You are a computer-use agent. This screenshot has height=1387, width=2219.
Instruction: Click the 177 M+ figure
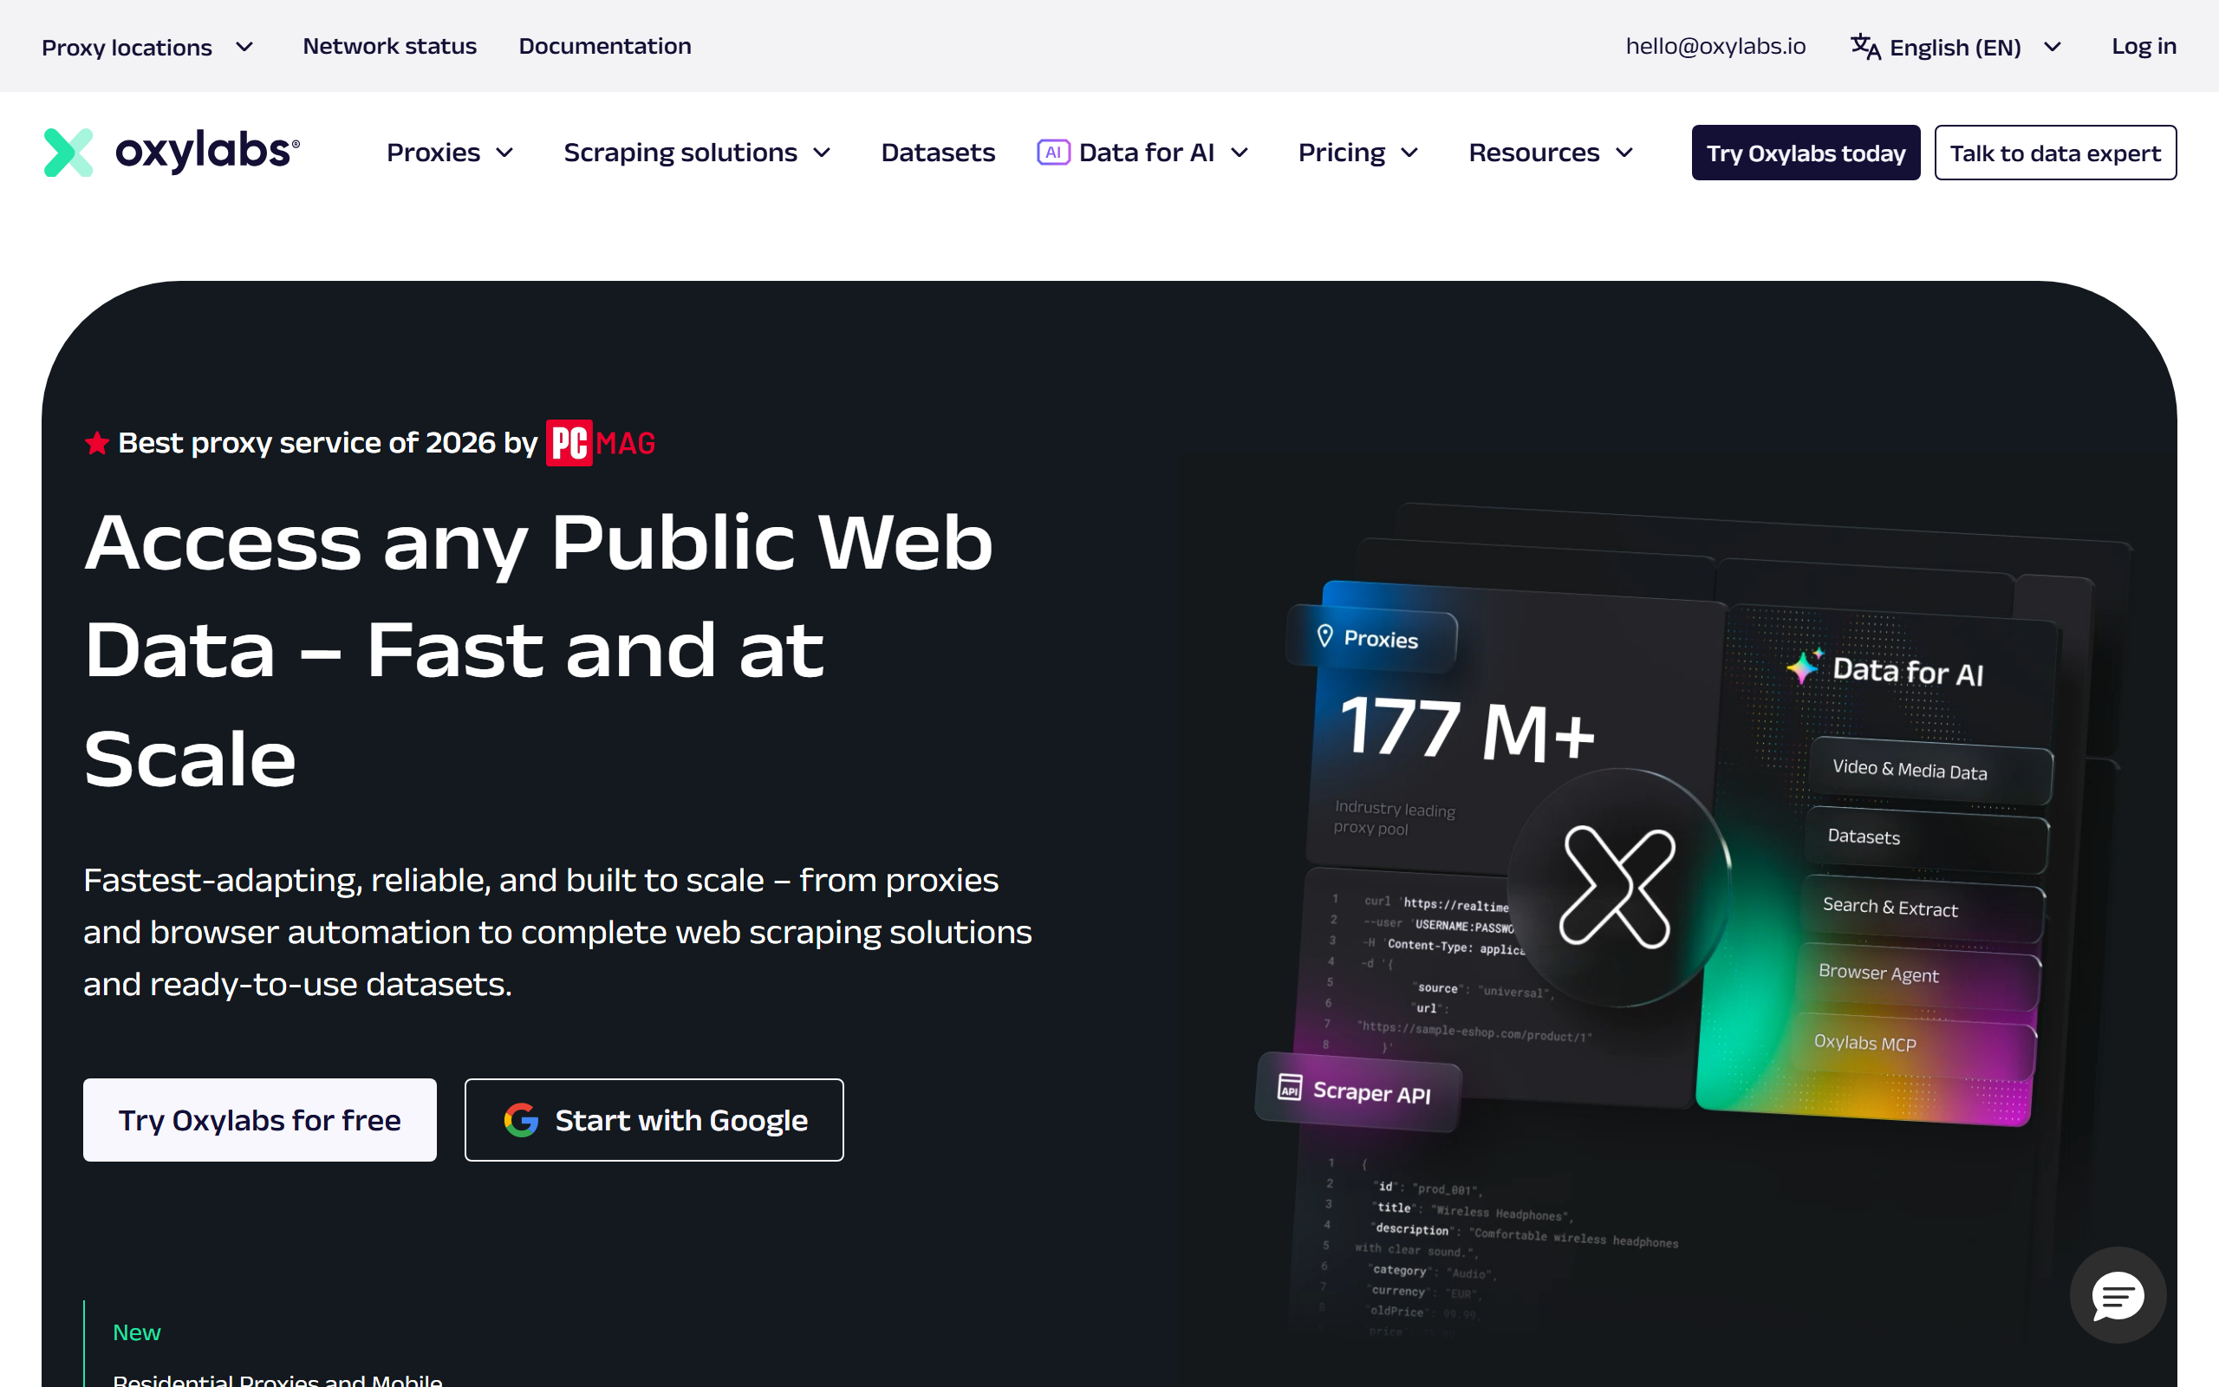pyautogui.click(x=1468, y=728)
